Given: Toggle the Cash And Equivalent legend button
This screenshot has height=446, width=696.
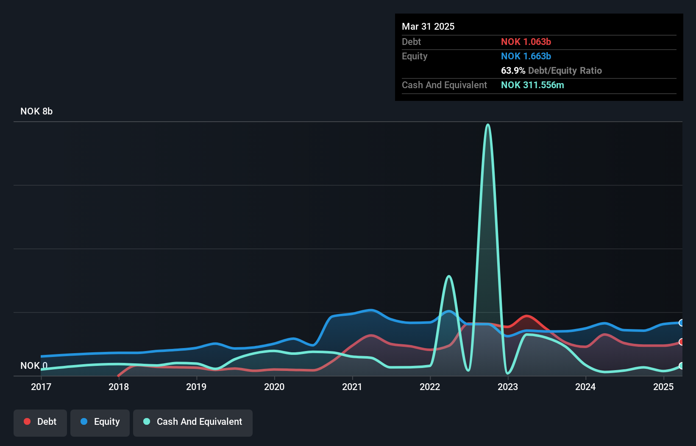Looking at the screenshot, I should point(193,423).
